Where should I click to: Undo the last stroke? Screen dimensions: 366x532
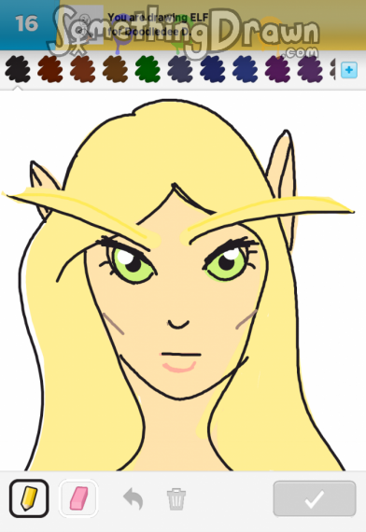(134, 498)
